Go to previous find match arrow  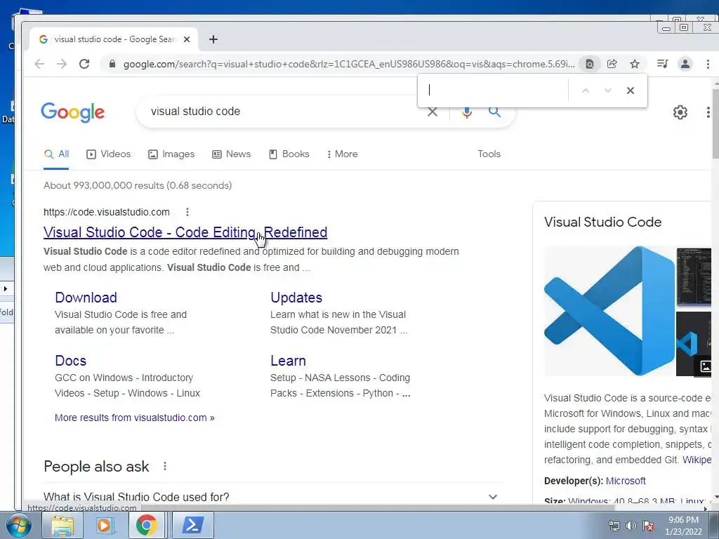pos(586,91)
